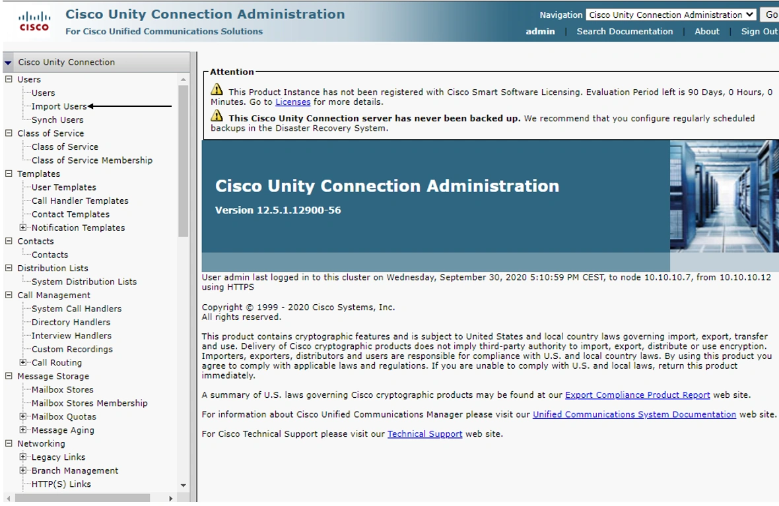
Task: Click the admin username in the header
Action: [540, 31]
